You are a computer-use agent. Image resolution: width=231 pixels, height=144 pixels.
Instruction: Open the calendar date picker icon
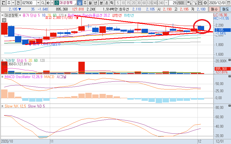228,3
